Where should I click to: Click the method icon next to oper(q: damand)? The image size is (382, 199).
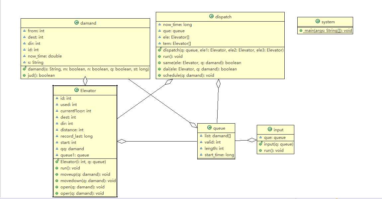(57, 193)
